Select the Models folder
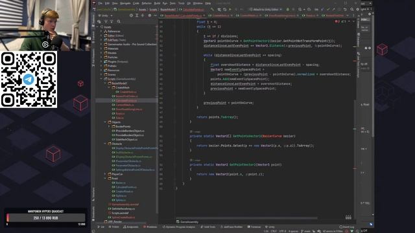This screenshot has height=233, width=415. click(x=110, y=53)
